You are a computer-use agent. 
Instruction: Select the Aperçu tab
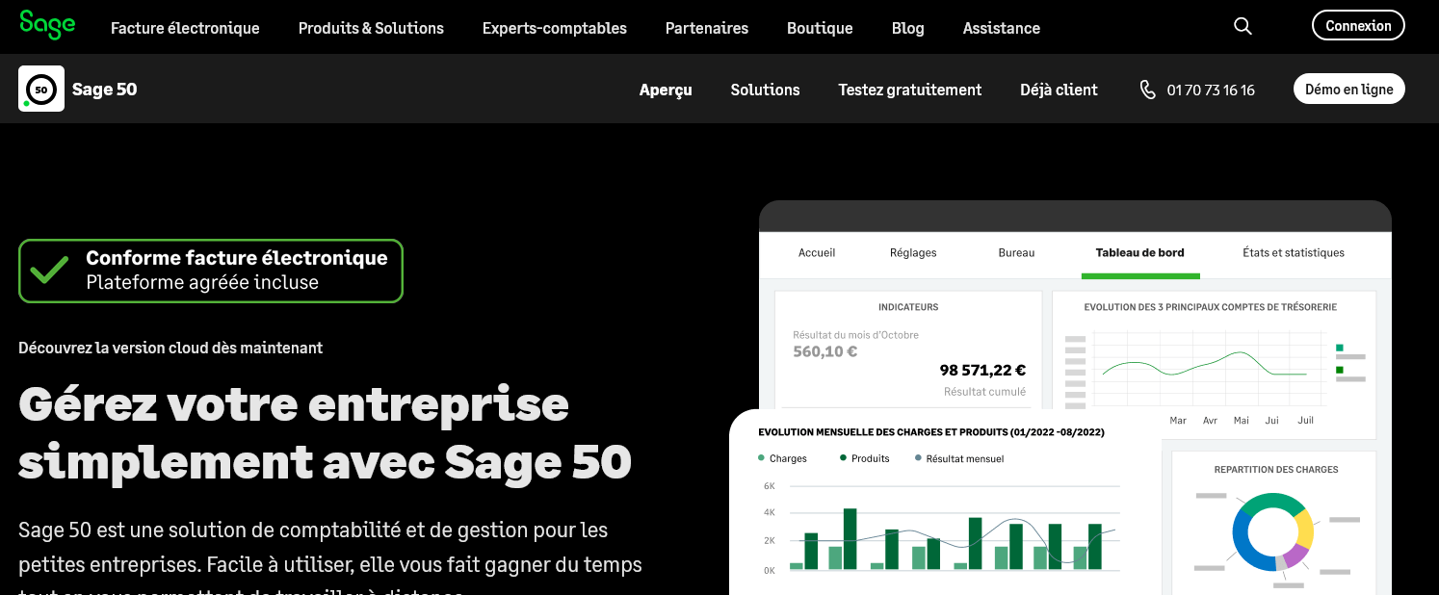tap(666, 90)
